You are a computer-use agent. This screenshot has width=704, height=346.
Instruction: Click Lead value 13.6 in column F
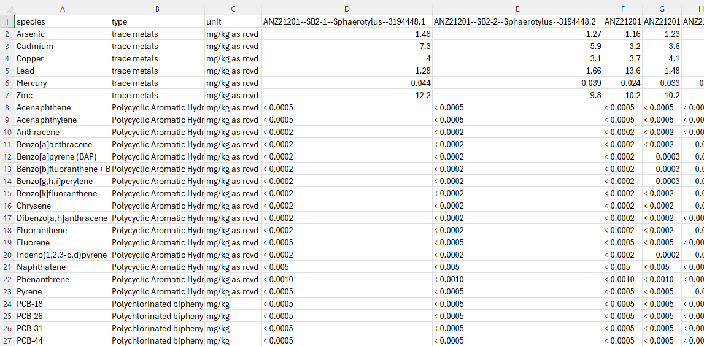click(x=623, y=71)
